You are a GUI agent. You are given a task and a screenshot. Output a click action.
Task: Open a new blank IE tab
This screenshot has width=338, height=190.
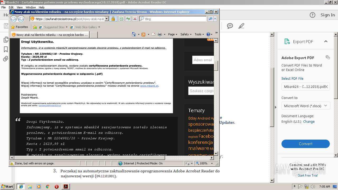[94, 35]
